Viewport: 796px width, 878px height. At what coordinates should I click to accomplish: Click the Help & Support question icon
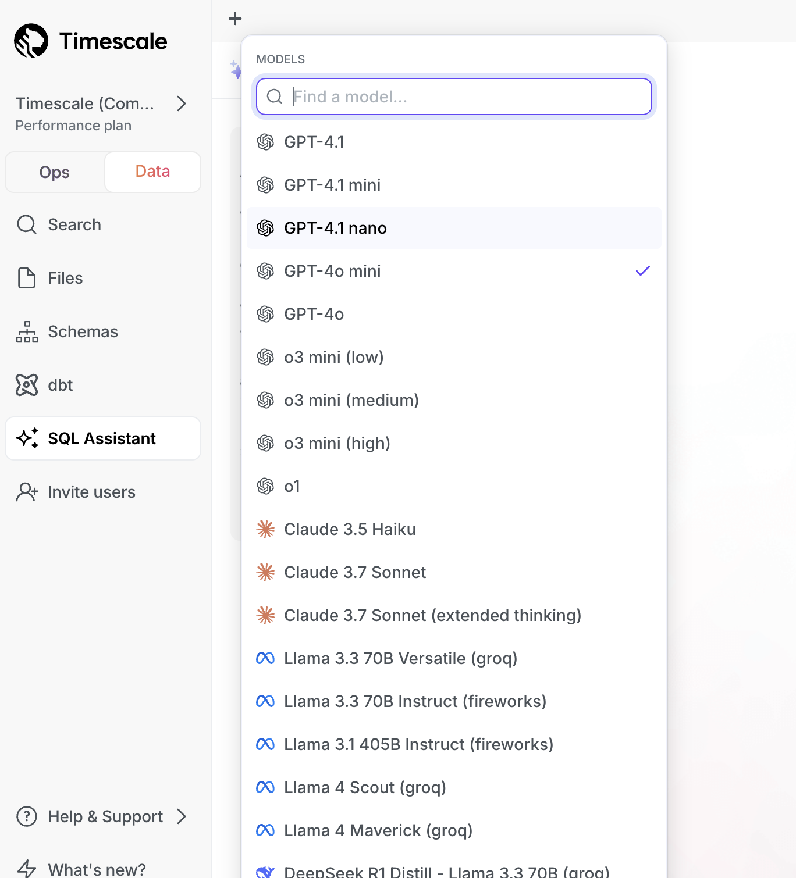coord(27,816)
